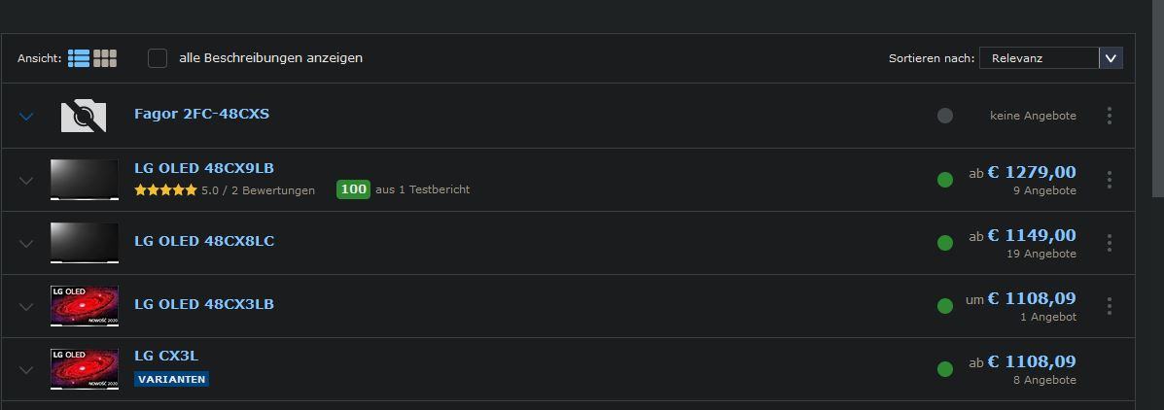Expand description of LG OLED 48CX8LC
Image resolution: width=1164 pixels, height=410 pixels.
tap(26, 243)
